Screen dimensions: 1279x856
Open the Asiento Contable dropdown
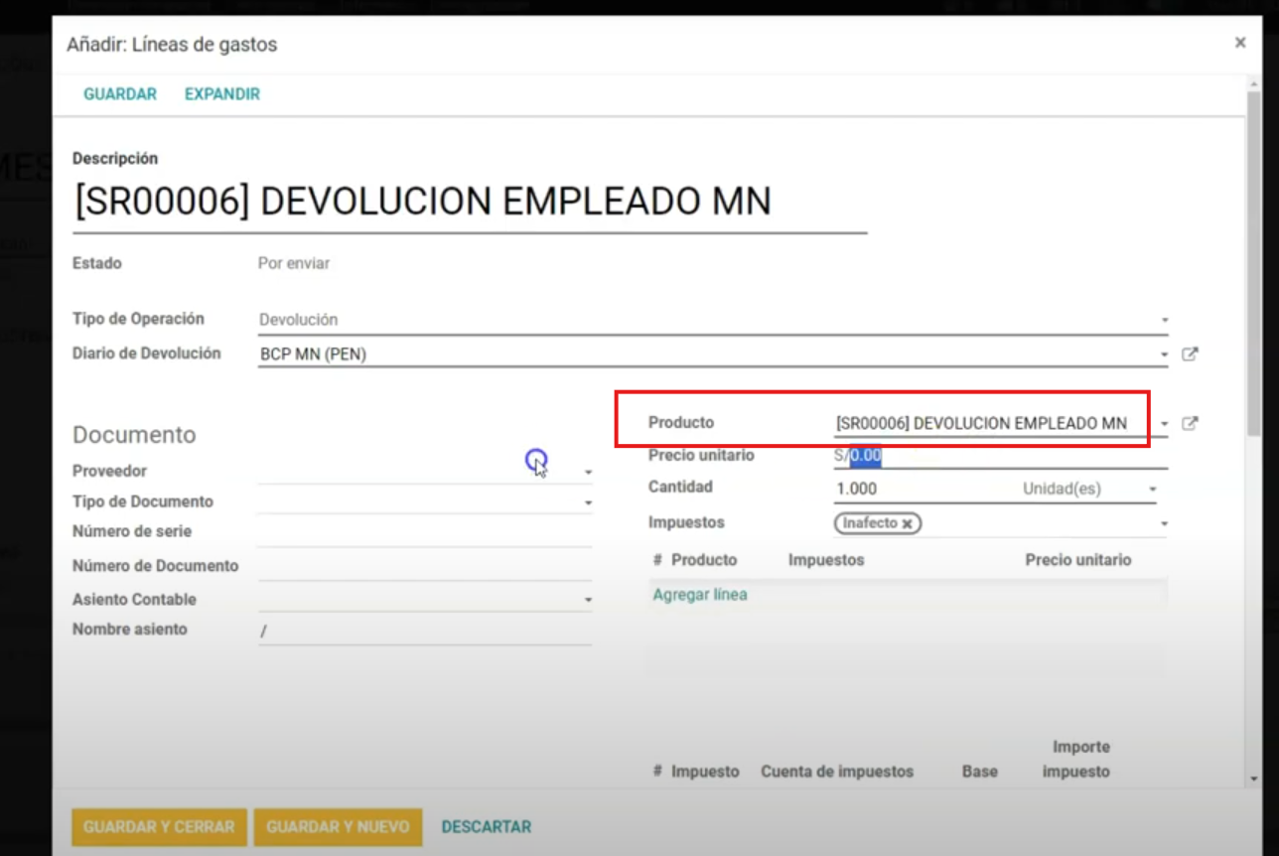588,599
